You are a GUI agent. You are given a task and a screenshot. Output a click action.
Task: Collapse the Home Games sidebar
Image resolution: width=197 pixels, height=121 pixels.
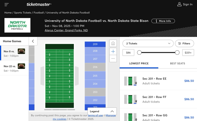pyautogui.click(x=33, y=41)
